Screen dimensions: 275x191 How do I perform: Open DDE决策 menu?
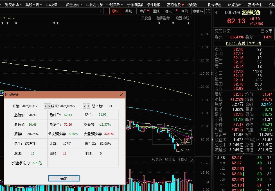tap(51, 5)
